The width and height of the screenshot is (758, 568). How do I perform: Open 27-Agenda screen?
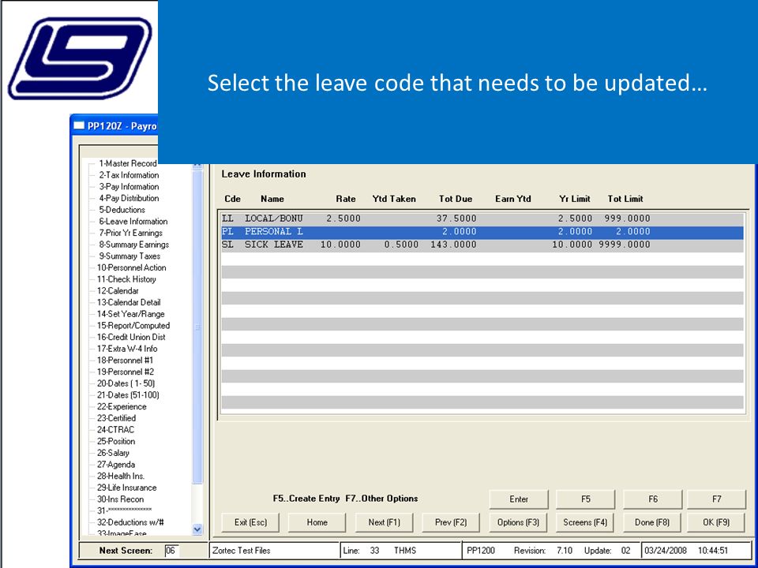tap(115, 465)
